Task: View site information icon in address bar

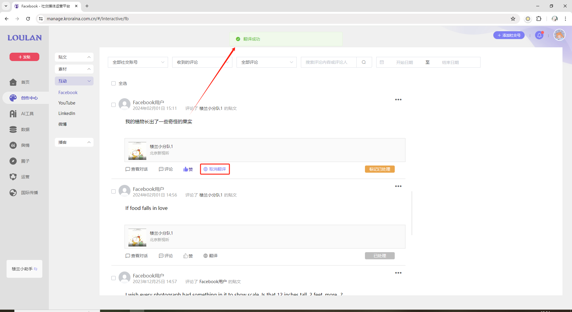Action: tap(41, 19)
